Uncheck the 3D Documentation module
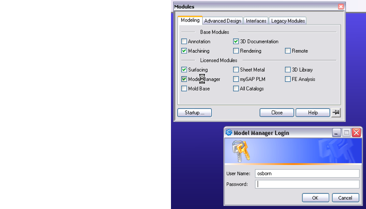The width and height of the screenshot is (366, 209). click(236, 41)
